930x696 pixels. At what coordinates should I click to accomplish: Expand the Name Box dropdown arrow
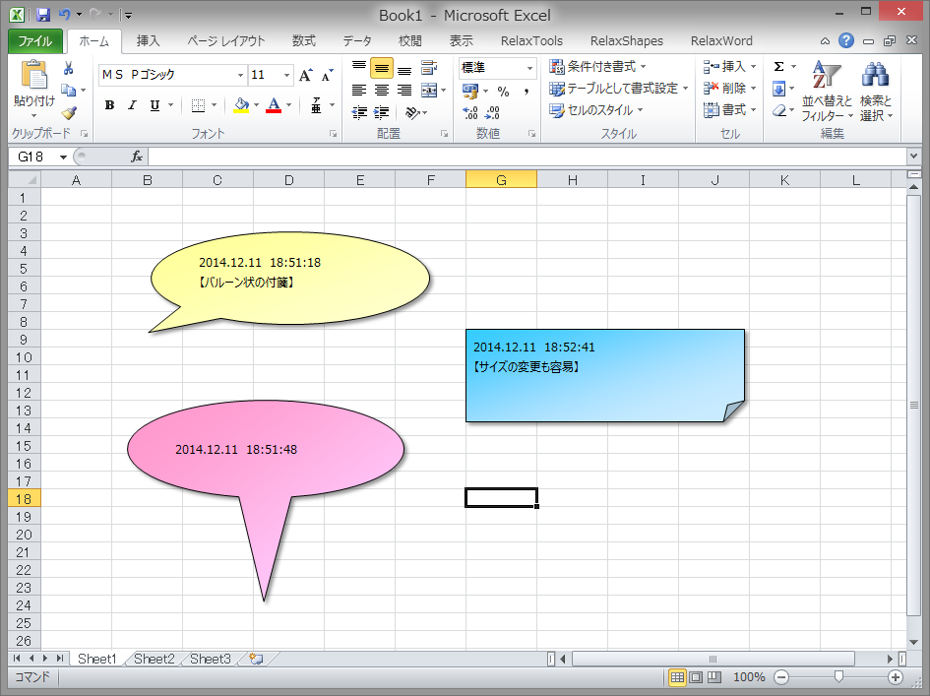(63, 158)
